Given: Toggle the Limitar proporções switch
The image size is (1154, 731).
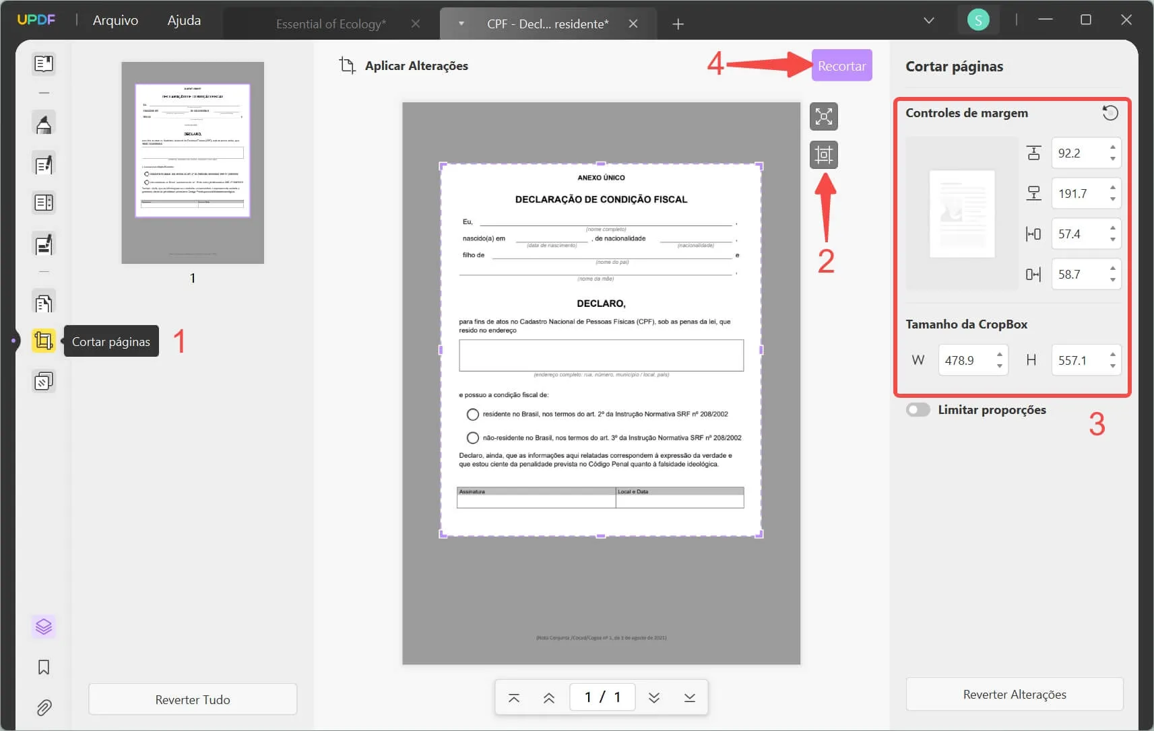Looking at the screenshot, I should pos(918,409).
